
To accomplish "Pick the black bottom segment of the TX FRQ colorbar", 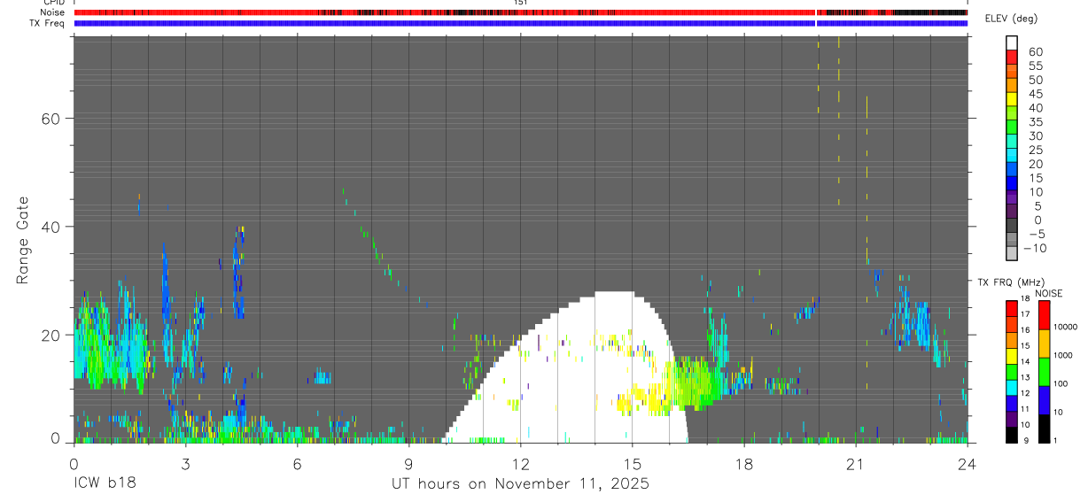I will (x=1012, y=435).
